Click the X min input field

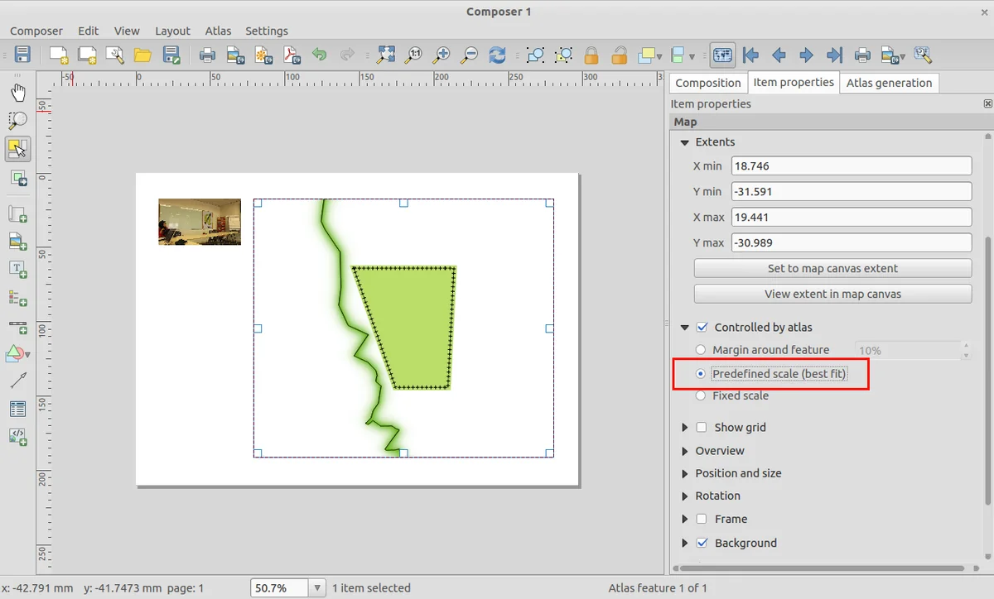[x=851, y=166]
